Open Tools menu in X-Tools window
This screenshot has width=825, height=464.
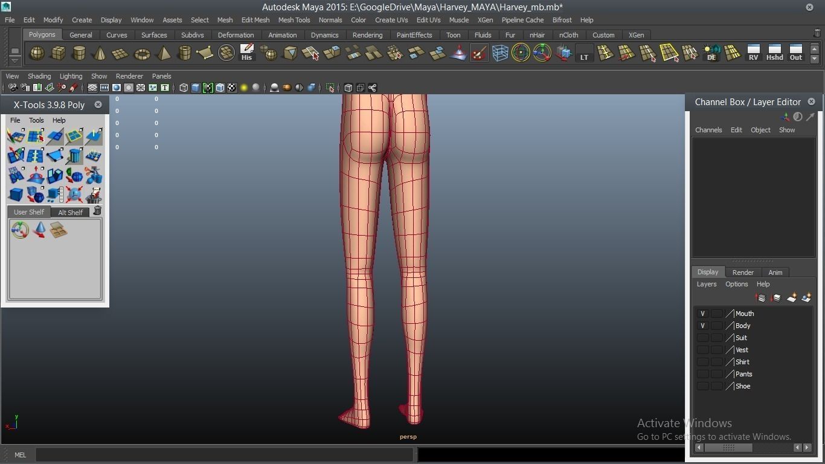[x=36, y=120]
